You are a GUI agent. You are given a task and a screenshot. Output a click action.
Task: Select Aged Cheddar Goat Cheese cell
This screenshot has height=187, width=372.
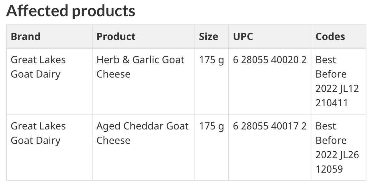click(x=142, y=133)
